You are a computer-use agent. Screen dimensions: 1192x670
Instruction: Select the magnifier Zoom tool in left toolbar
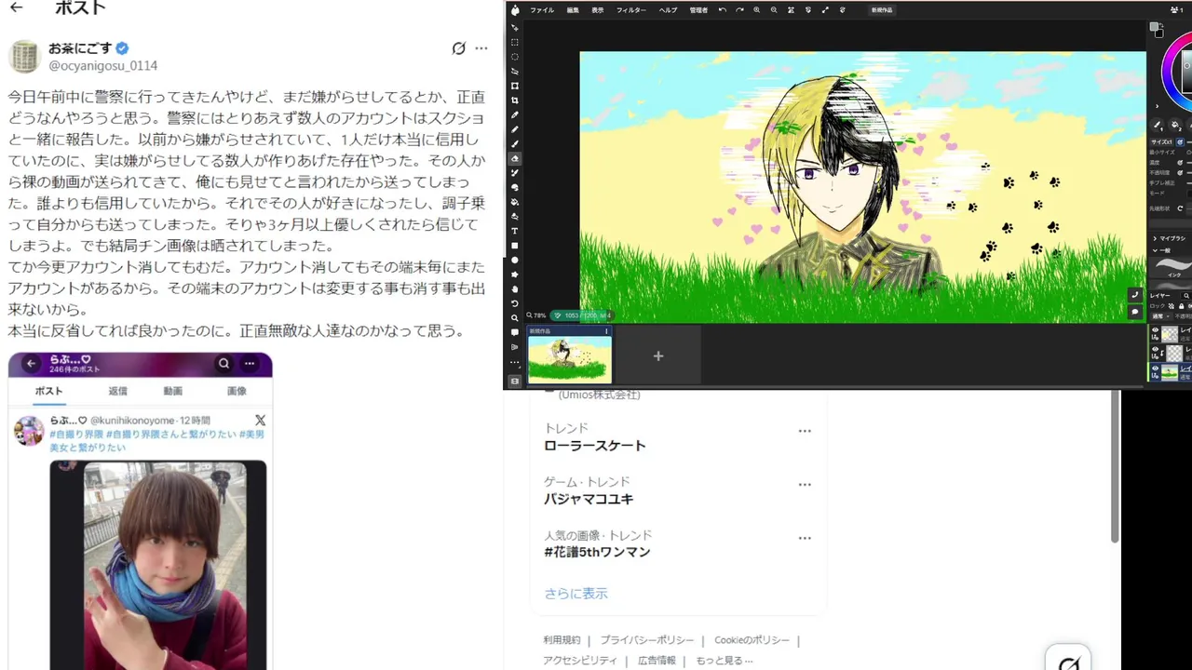pos(515,318)
